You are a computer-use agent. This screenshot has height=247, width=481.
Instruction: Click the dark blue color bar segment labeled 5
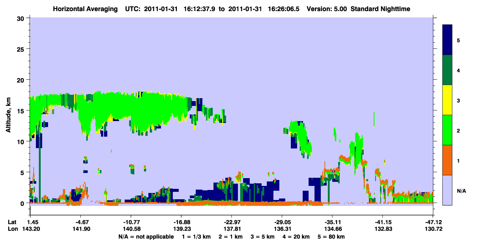(447, 40)
